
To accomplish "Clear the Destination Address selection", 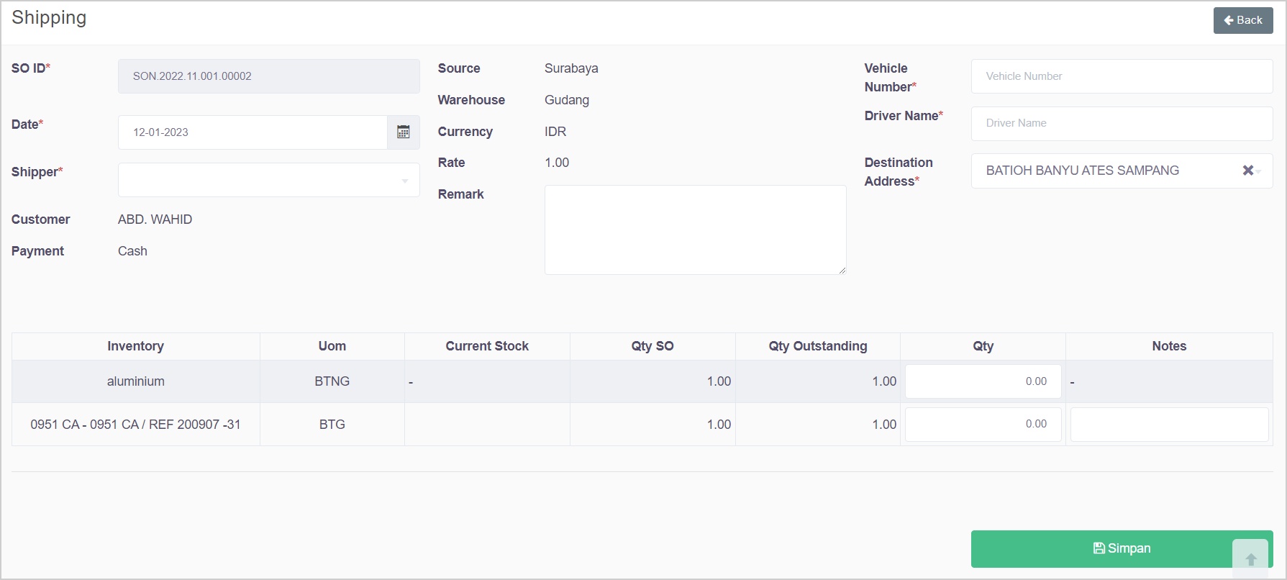I will [x=1247, y=171].
